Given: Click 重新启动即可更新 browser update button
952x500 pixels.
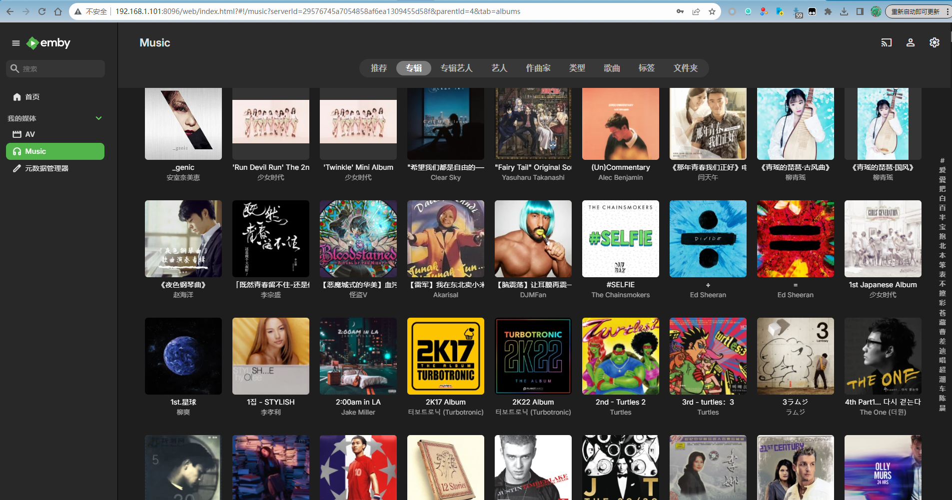Looking at the screenshot, I should point(917,11).
